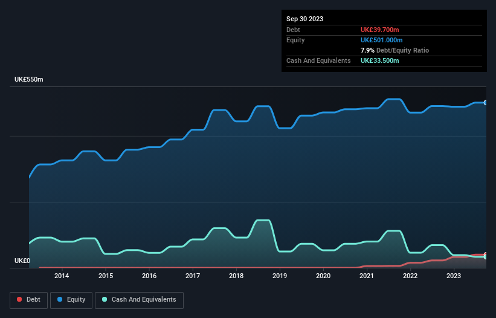Click the 2020 x-axis label
Screen dimensions: 496x318
pos(323,276)
